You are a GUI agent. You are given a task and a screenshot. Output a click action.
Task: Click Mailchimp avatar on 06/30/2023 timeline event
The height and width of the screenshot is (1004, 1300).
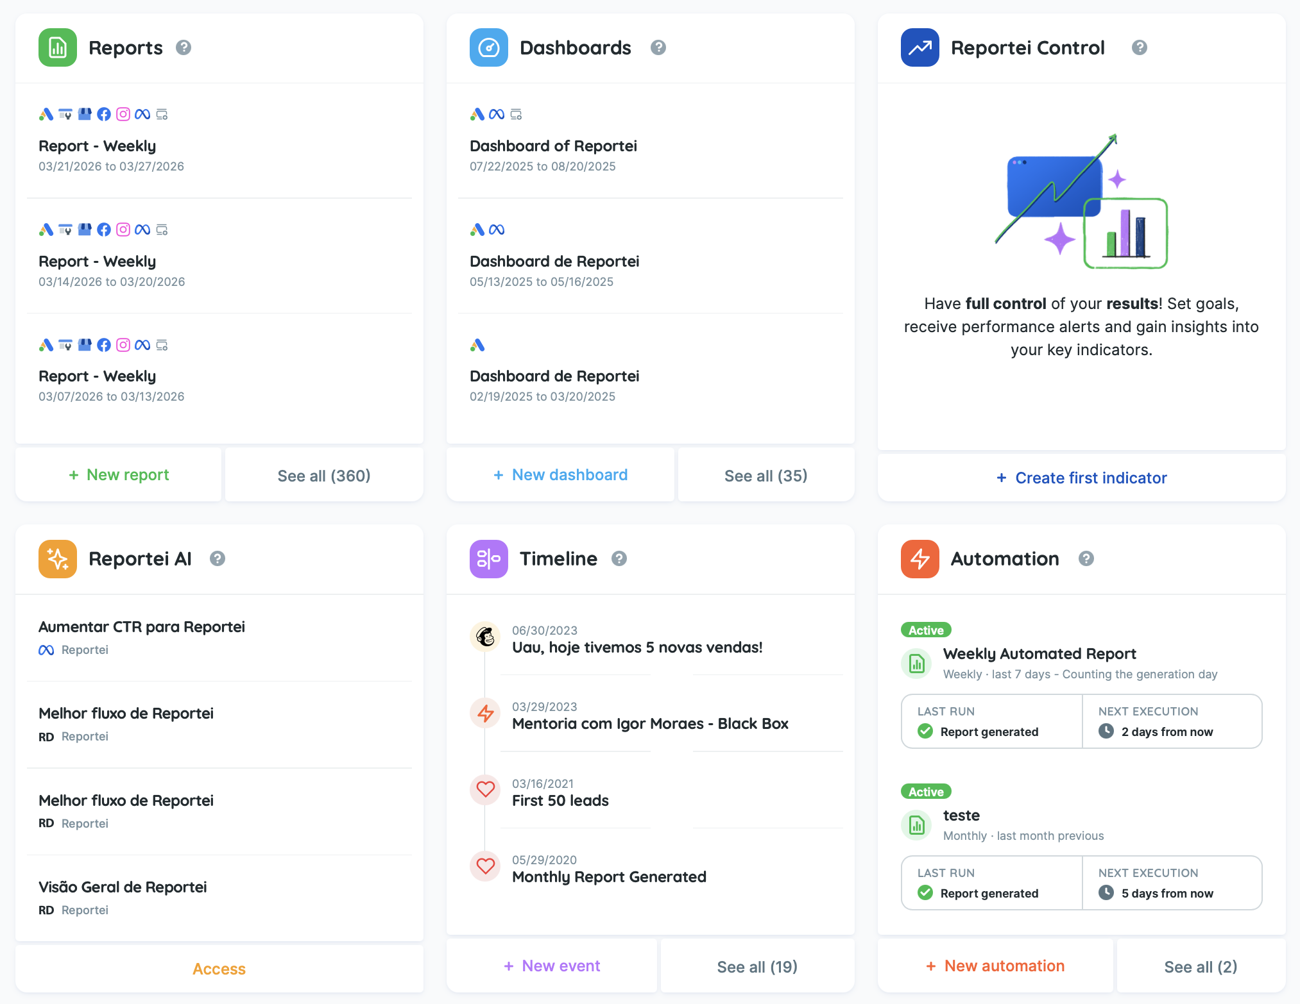[485, 637]
